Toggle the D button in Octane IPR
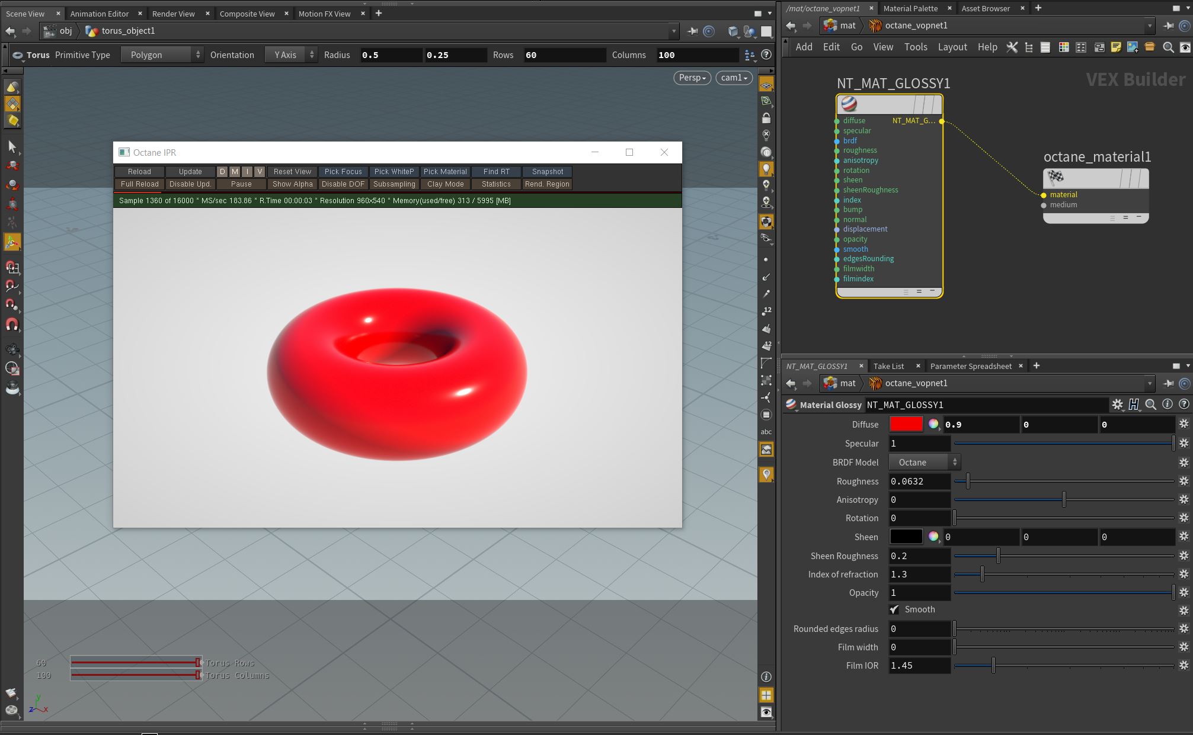 (222, 172)
